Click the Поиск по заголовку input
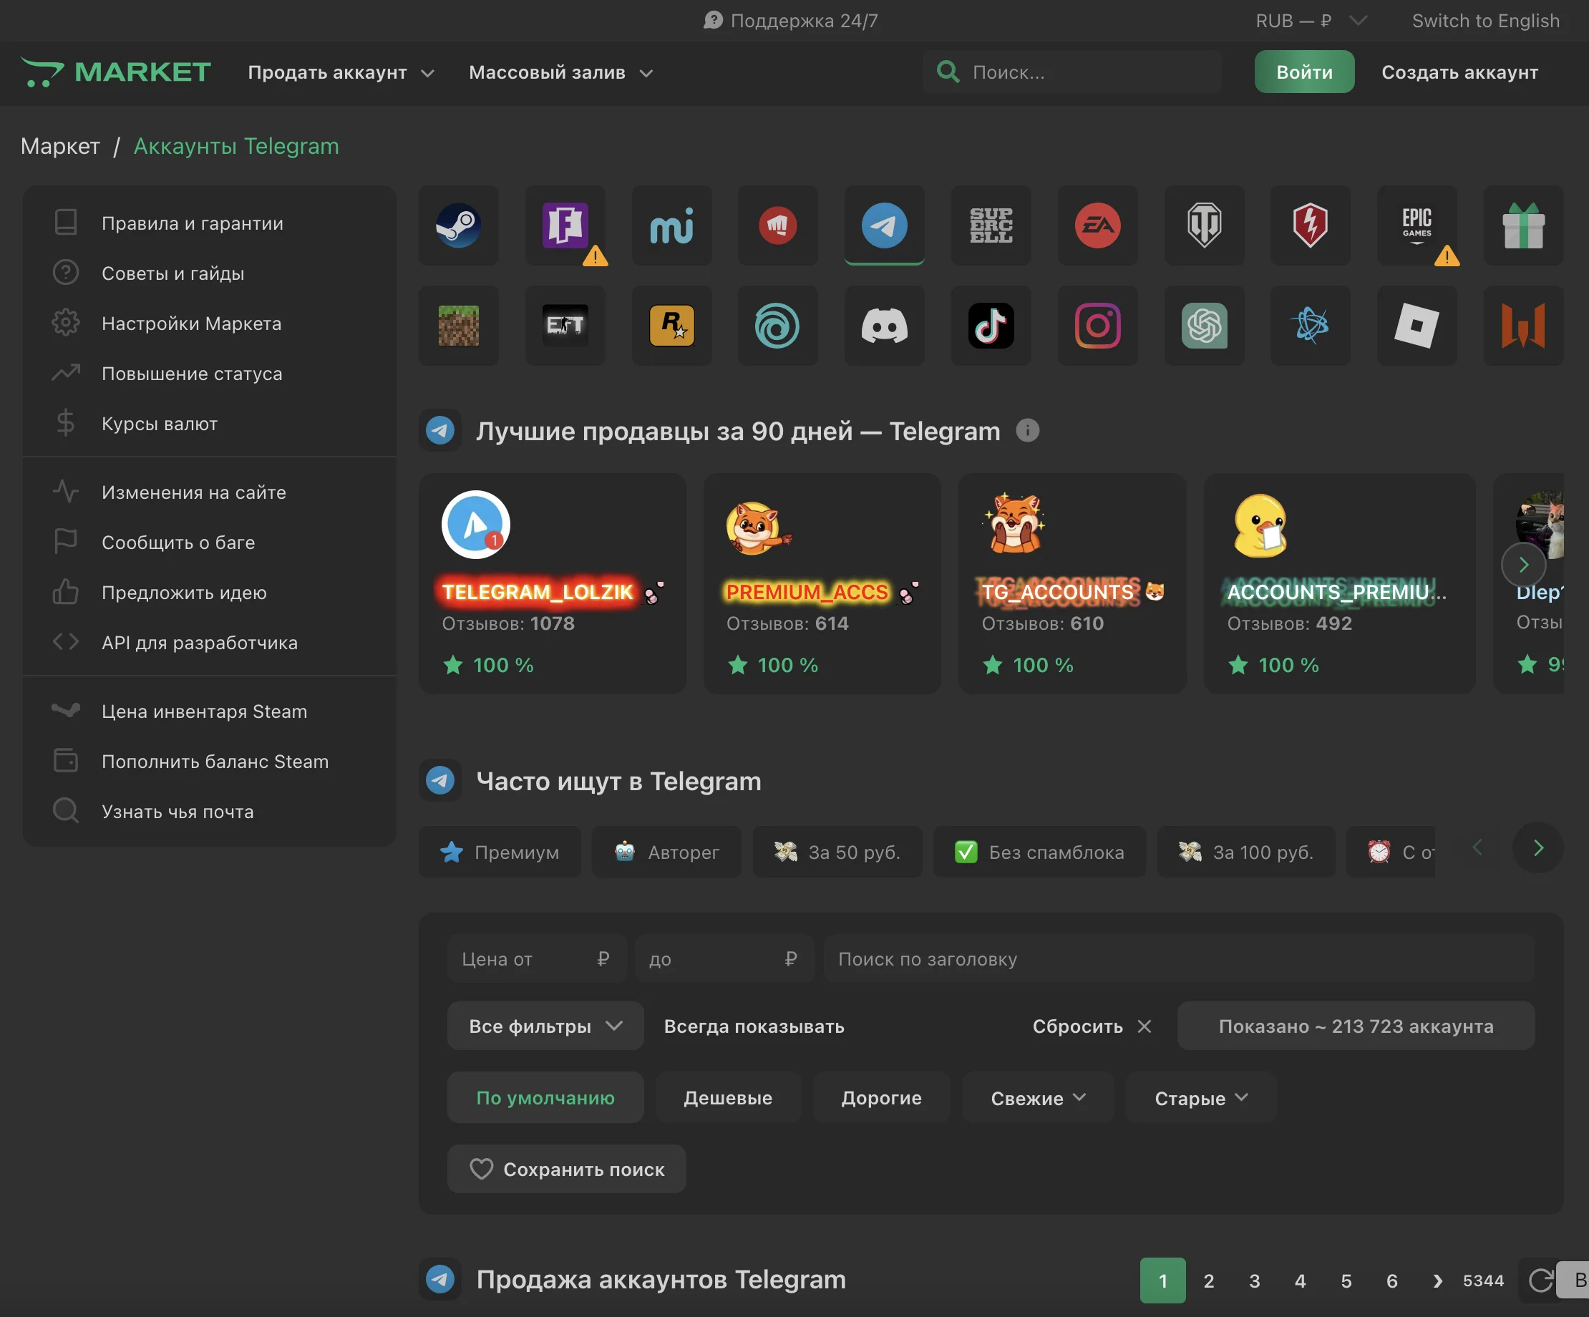 click(1178, 958)
